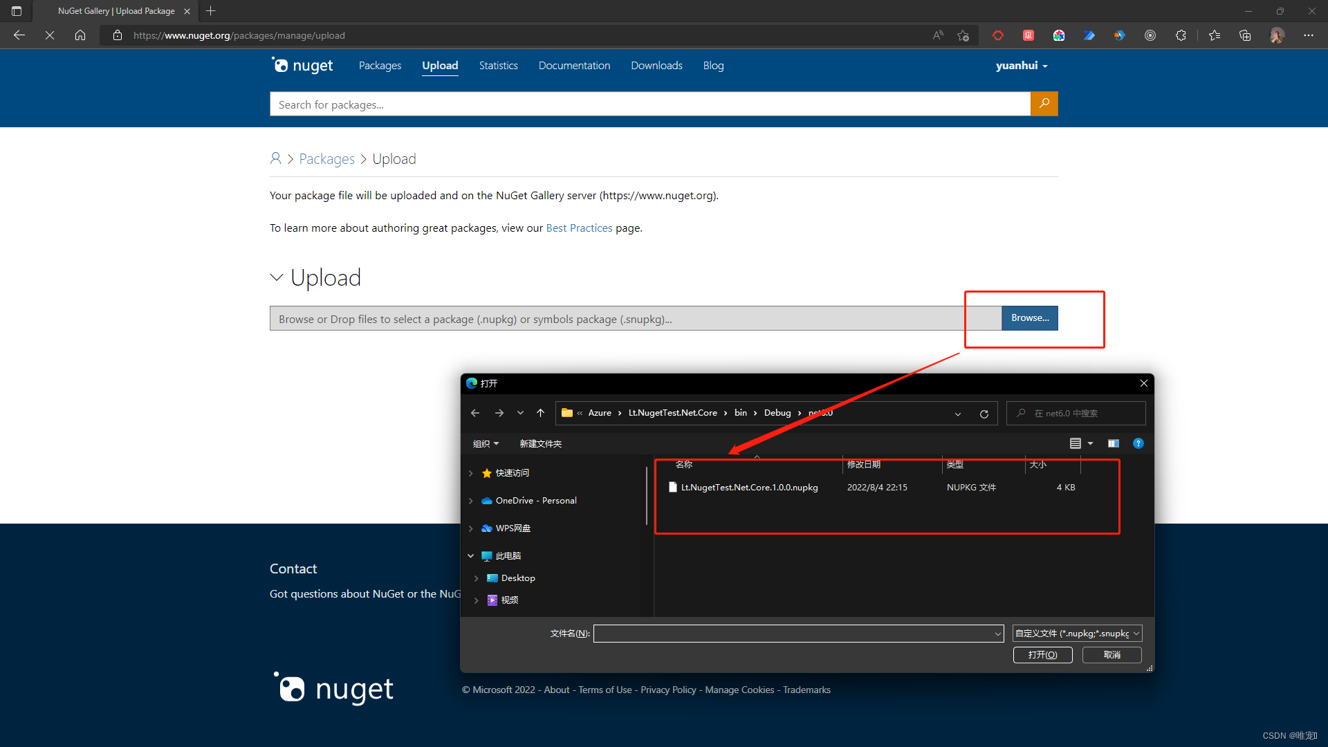Click the orange package search icon
Image resolution: width=1328 pixels, height=747 pixels.
point(1044,104)
